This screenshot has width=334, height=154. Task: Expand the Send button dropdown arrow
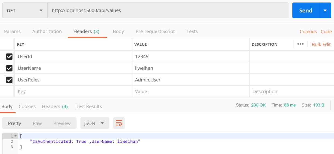[x=325, y=10]
